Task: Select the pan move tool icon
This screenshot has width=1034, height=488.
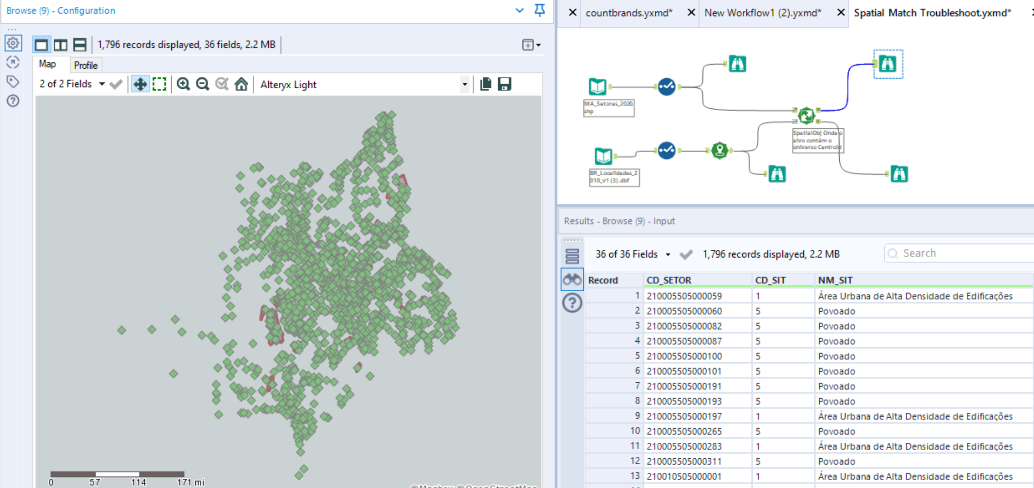Action: click(x=140, y=84)
